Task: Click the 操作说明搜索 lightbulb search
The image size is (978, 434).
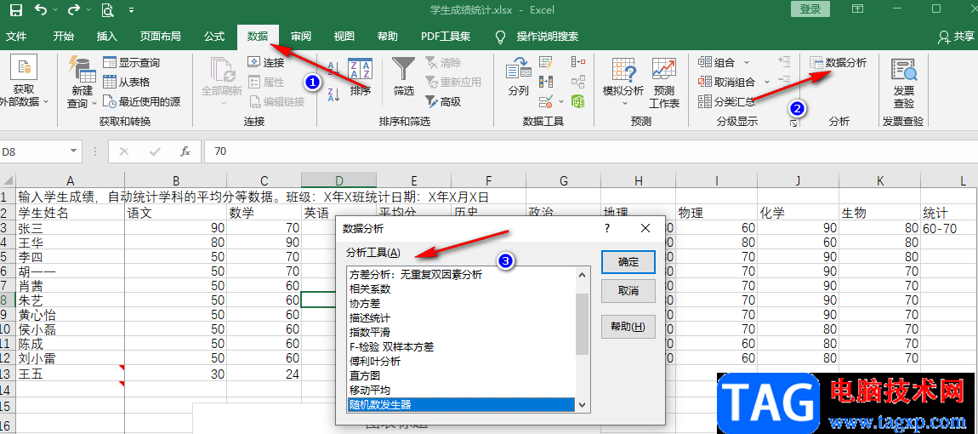Action: pyautogui.click(x=537, y=37)
